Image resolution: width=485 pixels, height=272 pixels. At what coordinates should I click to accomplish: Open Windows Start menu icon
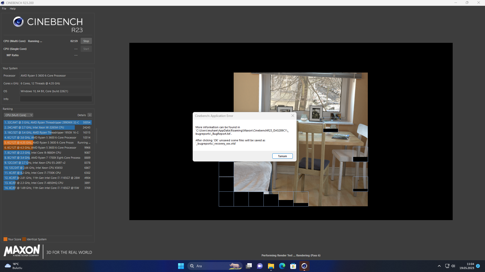click(x=181, y=266)
